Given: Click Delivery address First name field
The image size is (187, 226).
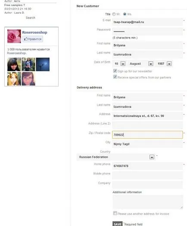Looking at the screenshot, I should [x=147, y=97].
